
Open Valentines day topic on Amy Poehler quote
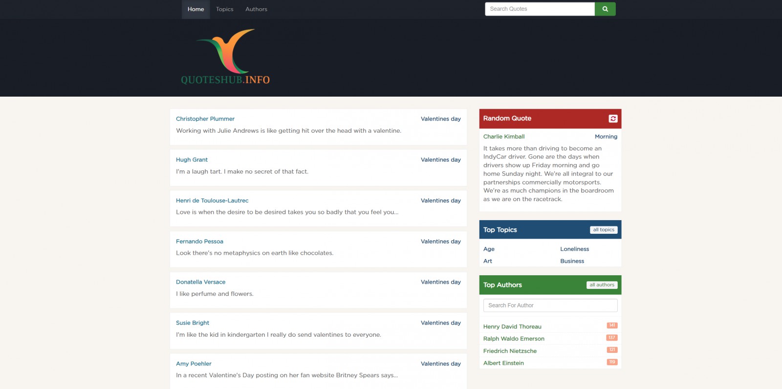click(x=440, y=364)
